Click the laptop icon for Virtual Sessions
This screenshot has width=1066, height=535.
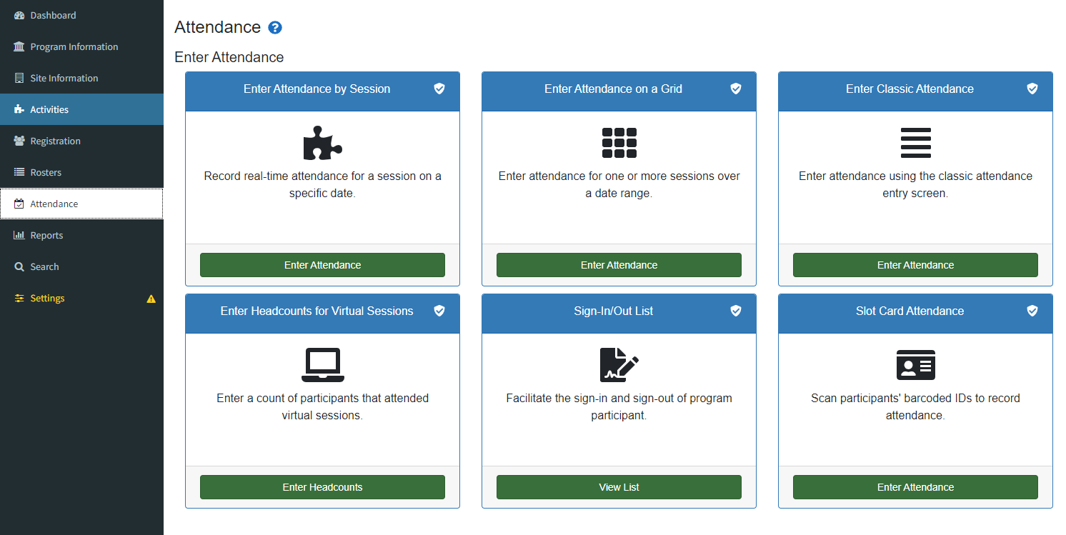[322, 365]
